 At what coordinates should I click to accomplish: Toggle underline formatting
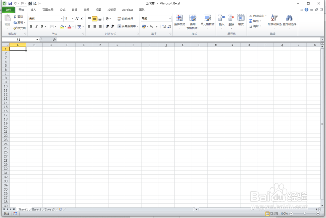click(x=42, y=26)
